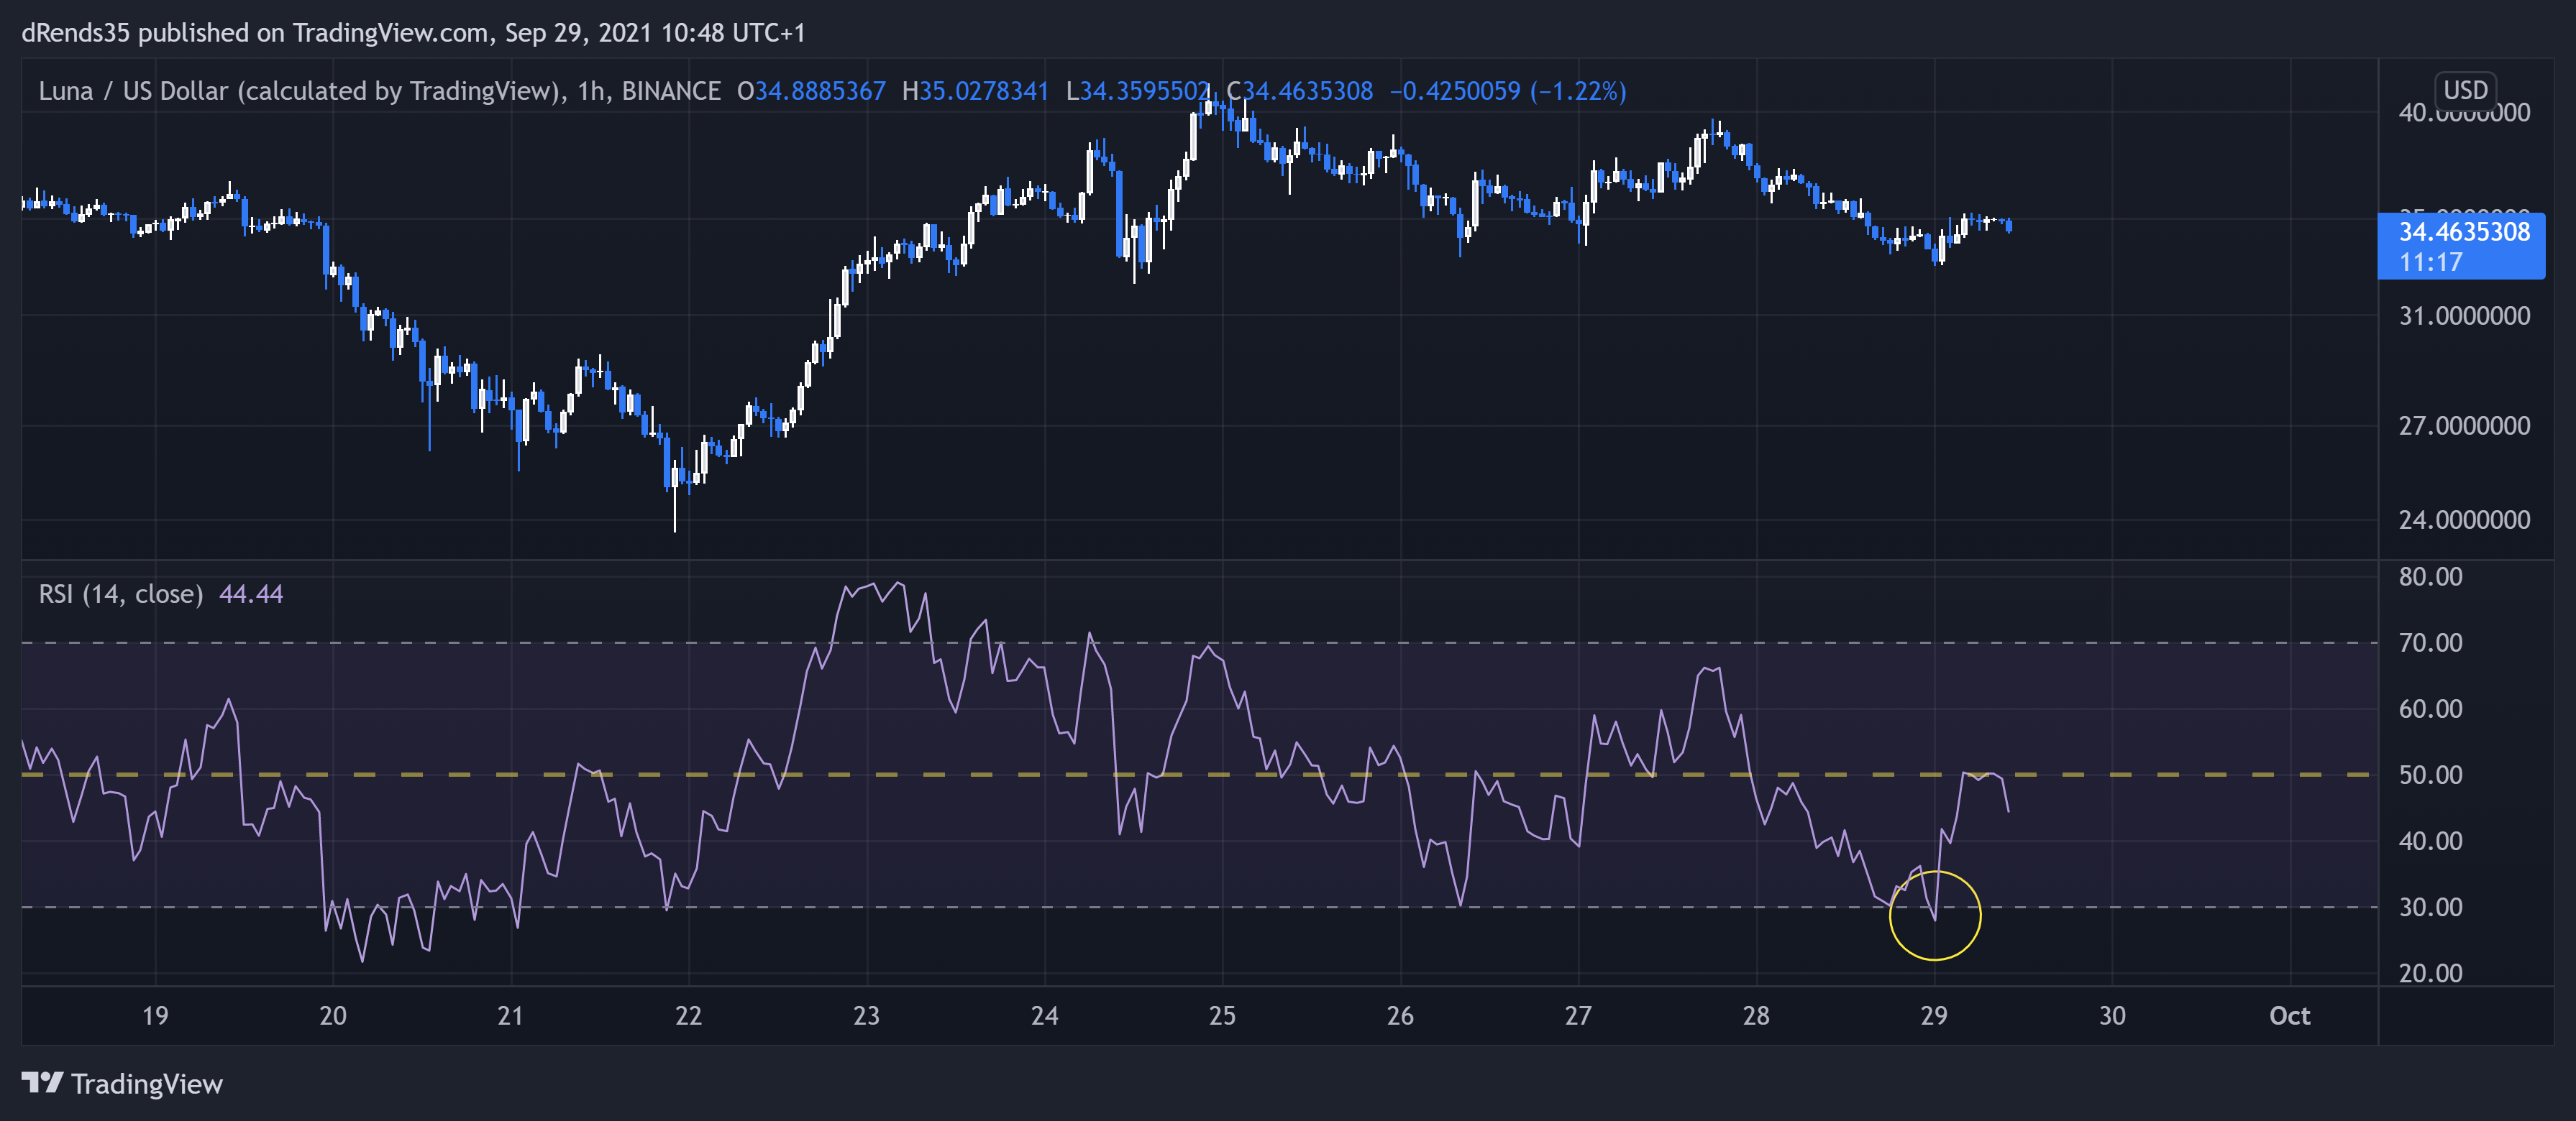
Task: Click the 30.00 RSI axis label
Action: pos(2430,907)
